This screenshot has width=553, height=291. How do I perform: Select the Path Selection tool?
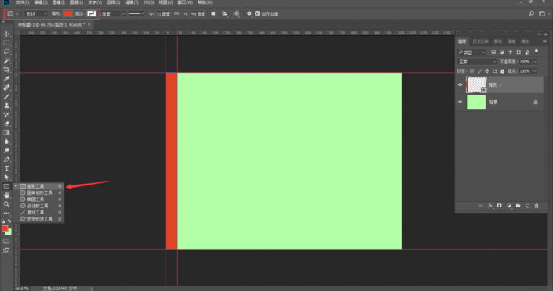(x=6, y=177)
